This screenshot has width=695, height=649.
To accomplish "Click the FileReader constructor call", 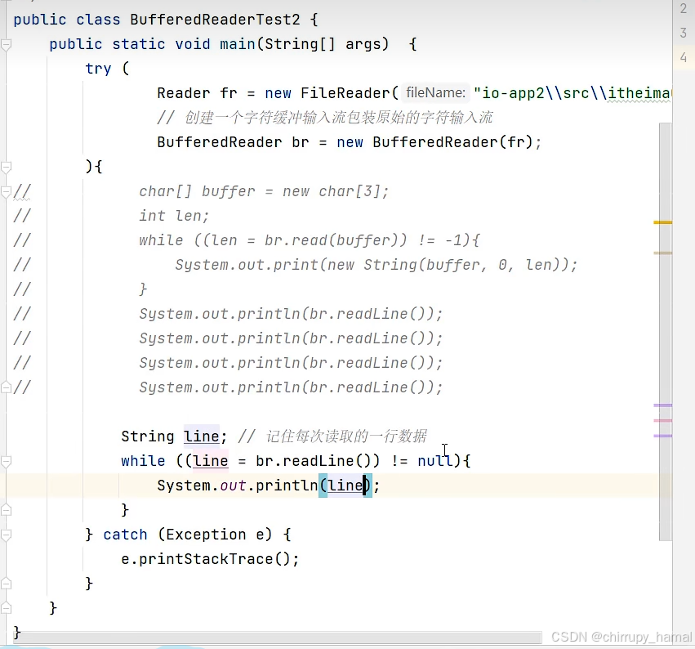I will pyautogui.click(x=345, y=93).
